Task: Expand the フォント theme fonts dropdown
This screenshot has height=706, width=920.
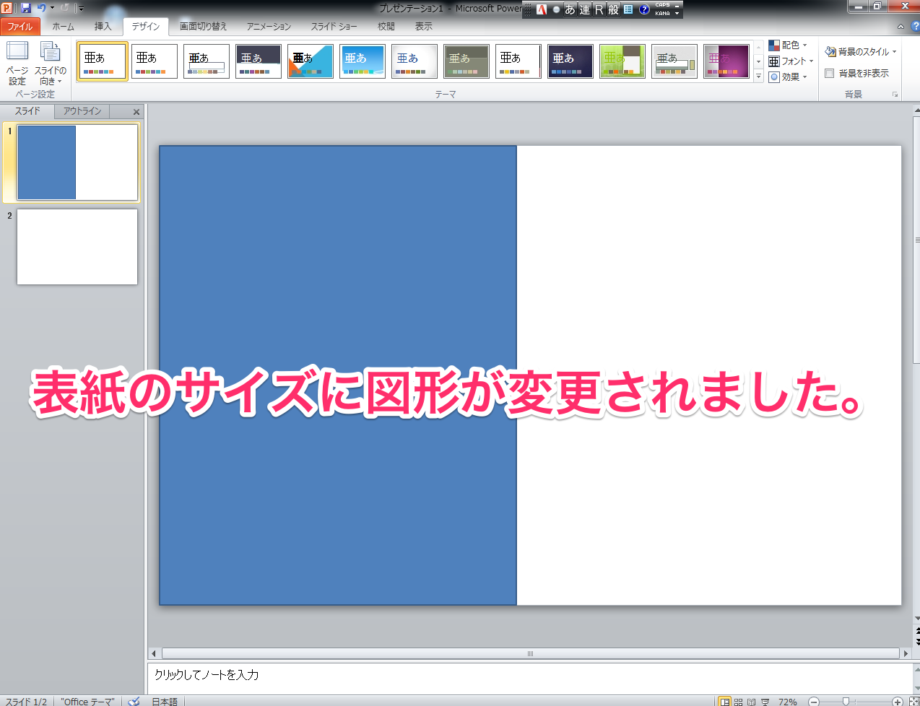Action: click(x=791, y=61)
